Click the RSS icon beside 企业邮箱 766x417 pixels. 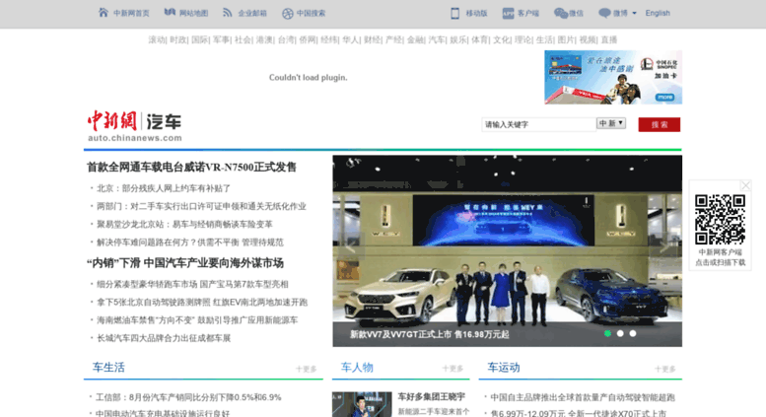(227, 13)
